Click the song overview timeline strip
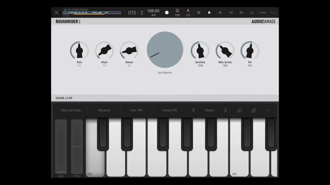330x185 pixels. (92, 13)
